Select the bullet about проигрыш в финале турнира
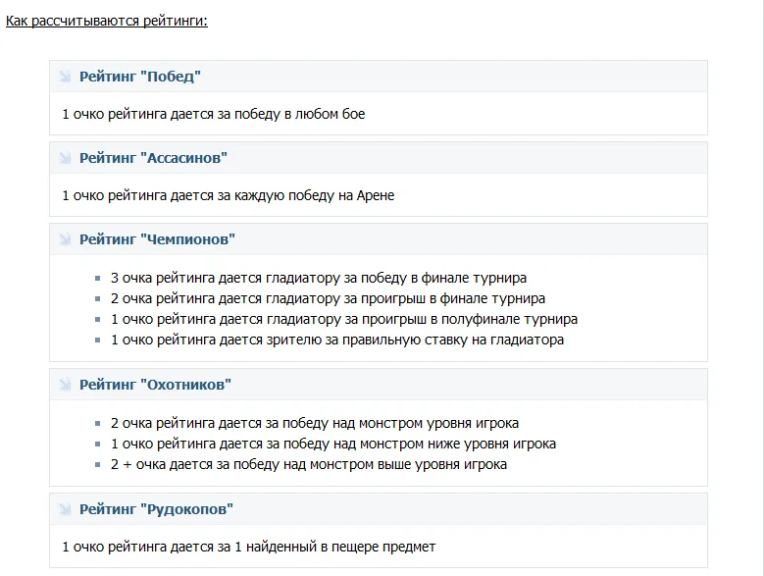This screenshot has height=576, width=764. [328, 298]
